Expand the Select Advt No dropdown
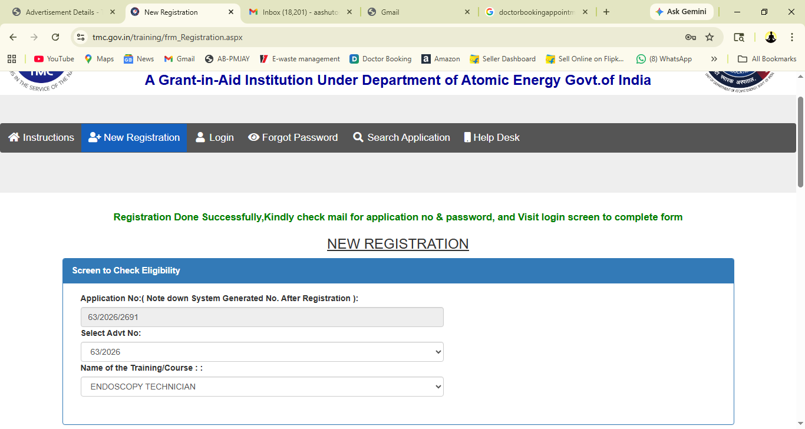The width and height of the screenshot is (805, 429). tap(262, 352)
